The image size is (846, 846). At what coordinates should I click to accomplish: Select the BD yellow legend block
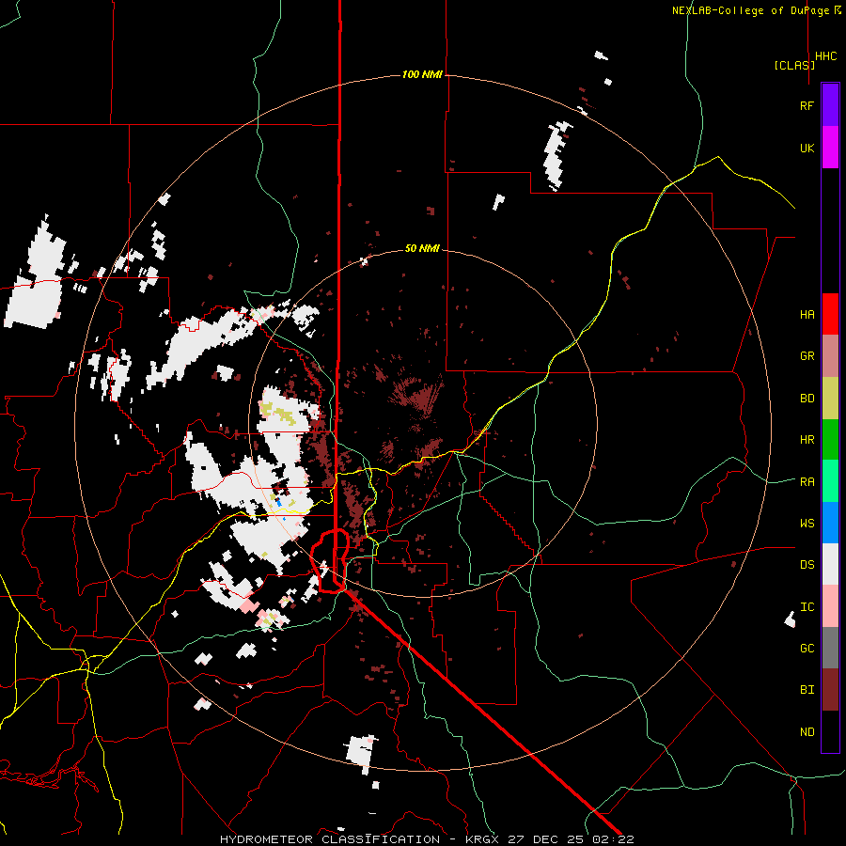pos(830,399)
